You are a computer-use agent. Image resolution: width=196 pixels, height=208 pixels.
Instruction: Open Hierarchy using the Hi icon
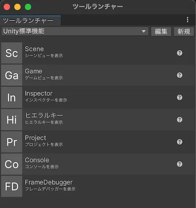click(12, 120)
